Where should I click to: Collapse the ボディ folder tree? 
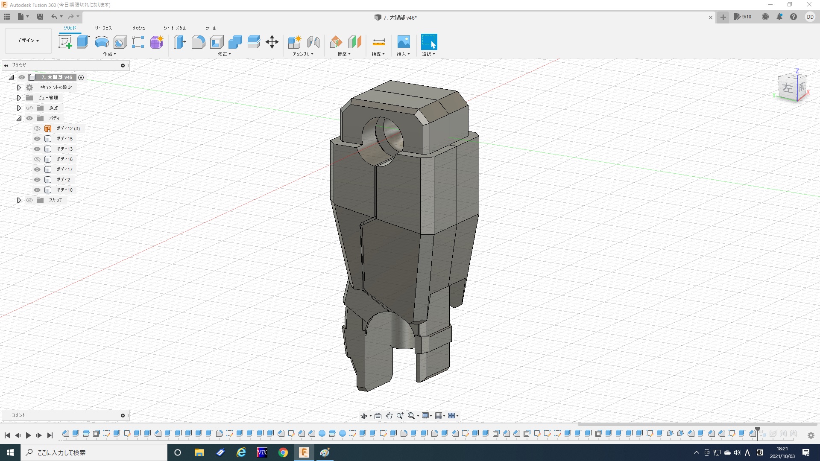click(19, 118)
